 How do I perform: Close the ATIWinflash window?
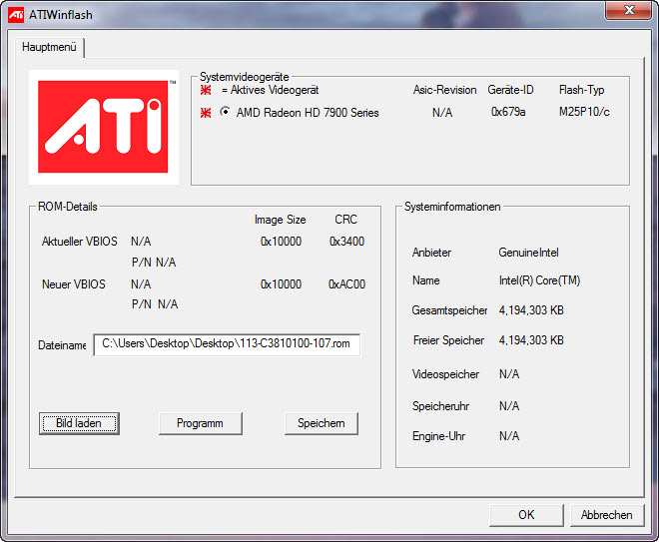coord(629,10)
